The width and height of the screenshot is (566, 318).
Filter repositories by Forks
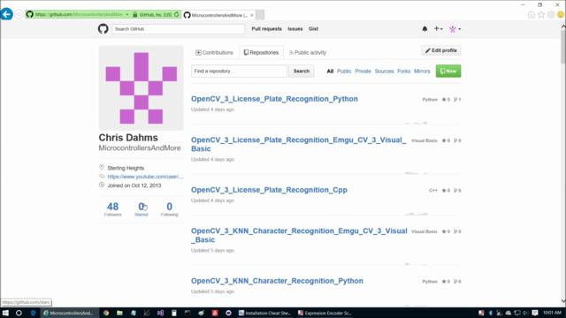(403, 71)
